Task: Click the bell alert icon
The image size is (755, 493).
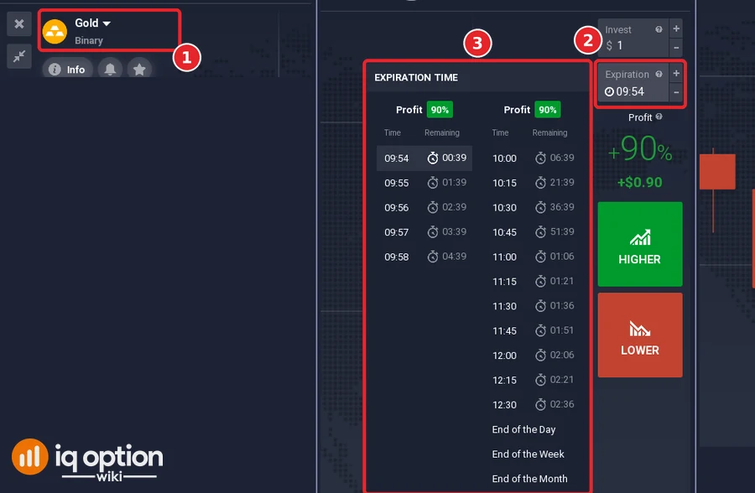Action: pyautogui.click(x=110, y=70)
